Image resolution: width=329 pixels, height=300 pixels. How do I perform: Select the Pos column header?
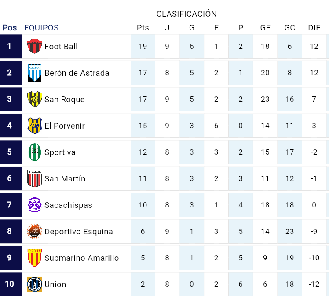coord(10,28)
